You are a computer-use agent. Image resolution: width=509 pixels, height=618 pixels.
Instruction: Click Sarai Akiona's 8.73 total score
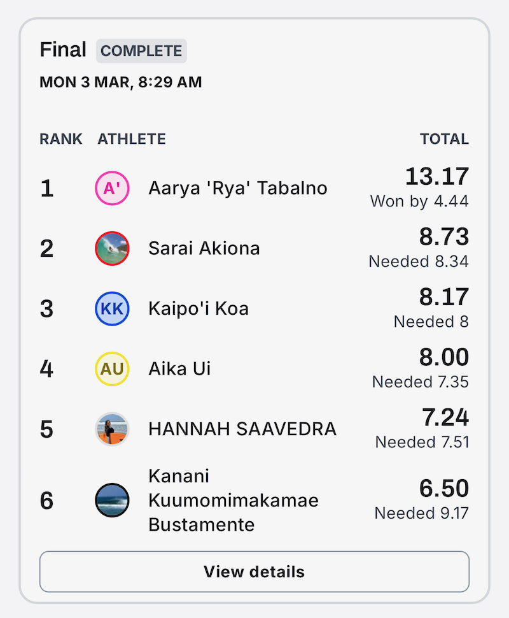[x=444, y=236]
